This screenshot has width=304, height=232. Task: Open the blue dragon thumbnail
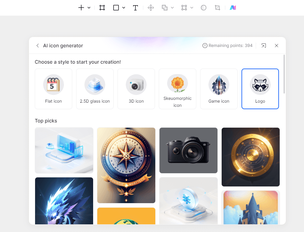[x=64, y=201]
